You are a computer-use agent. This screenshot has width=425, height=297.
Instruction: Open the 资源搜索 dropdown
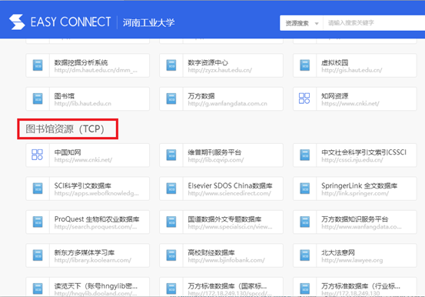click(301, 23)
